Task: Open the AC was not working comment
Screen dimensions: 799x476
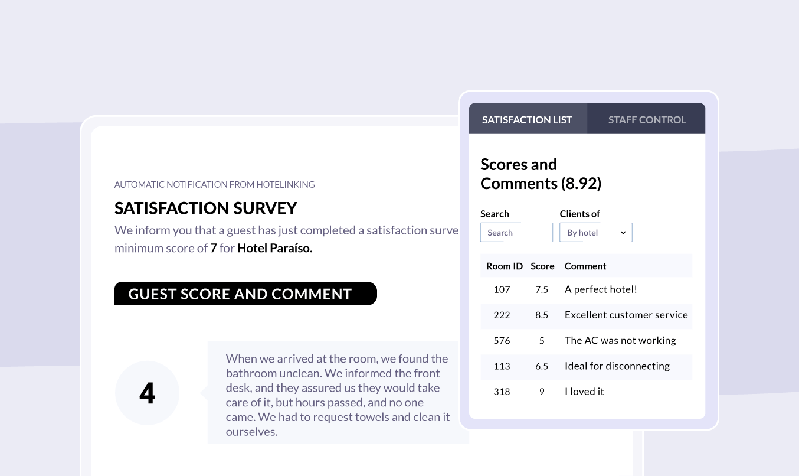Action: (x=620, y=340)
